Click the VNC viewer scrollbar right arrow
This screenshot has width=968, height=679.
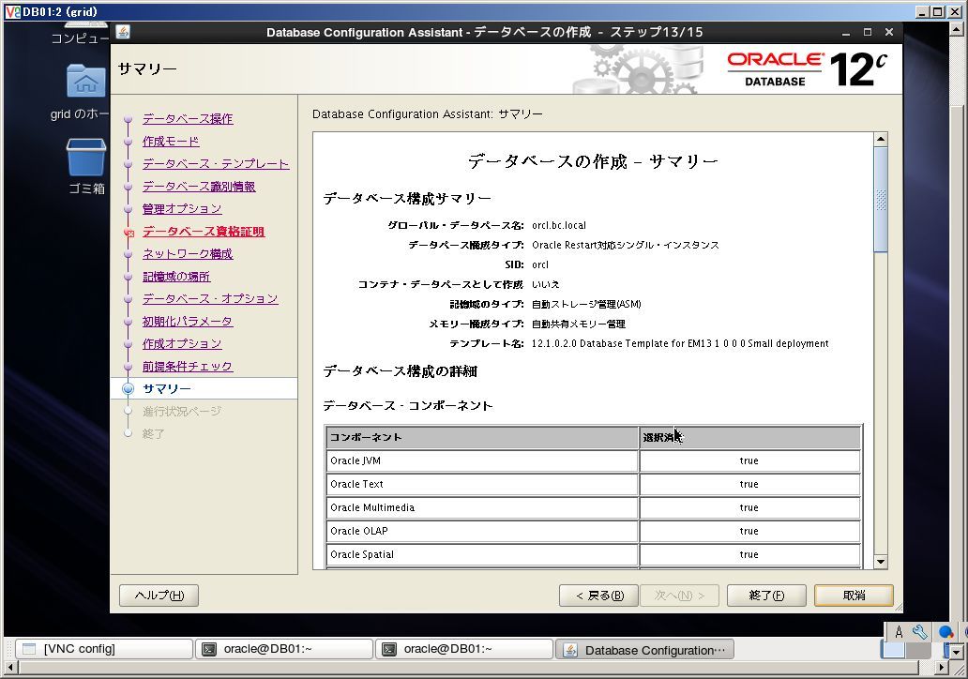pos(942,667)
